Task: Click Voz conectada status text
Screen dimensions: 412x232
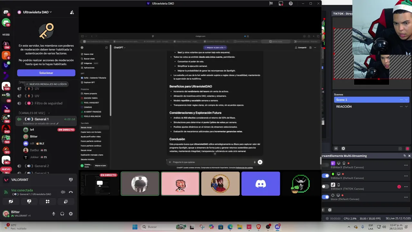Action: (x=22, y=190)
